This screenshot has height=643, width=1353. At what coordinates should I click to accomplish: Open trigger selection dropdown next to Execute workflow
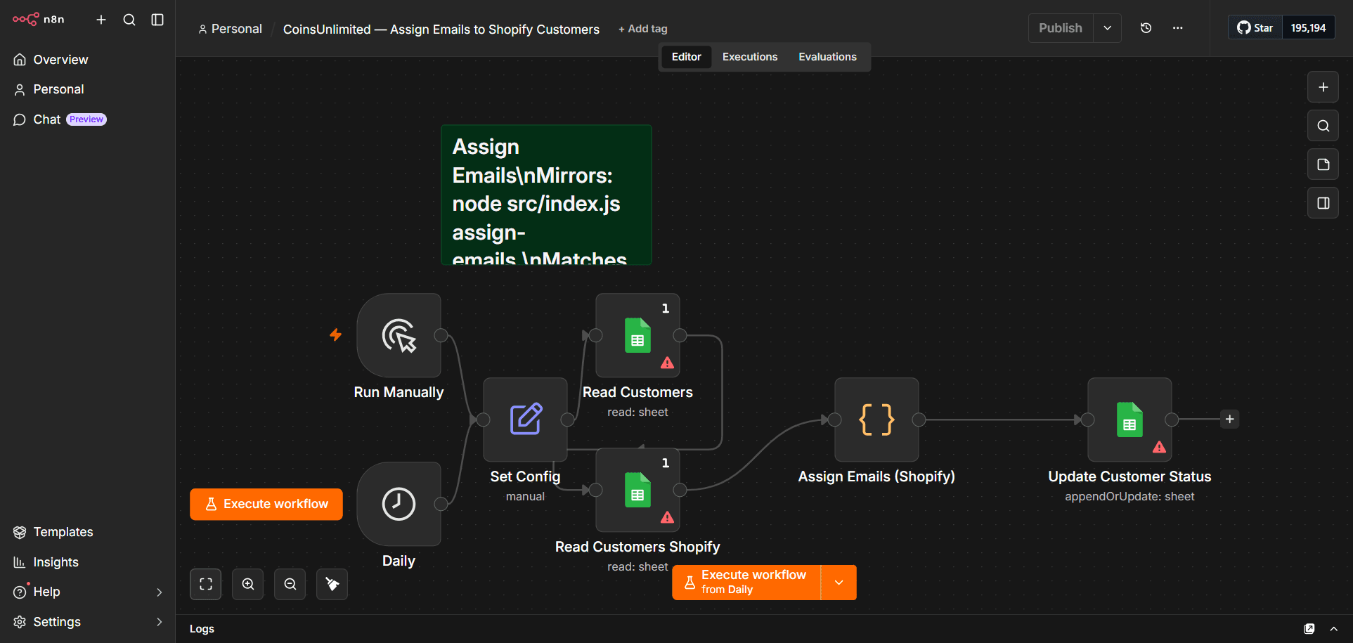(839, 582)
